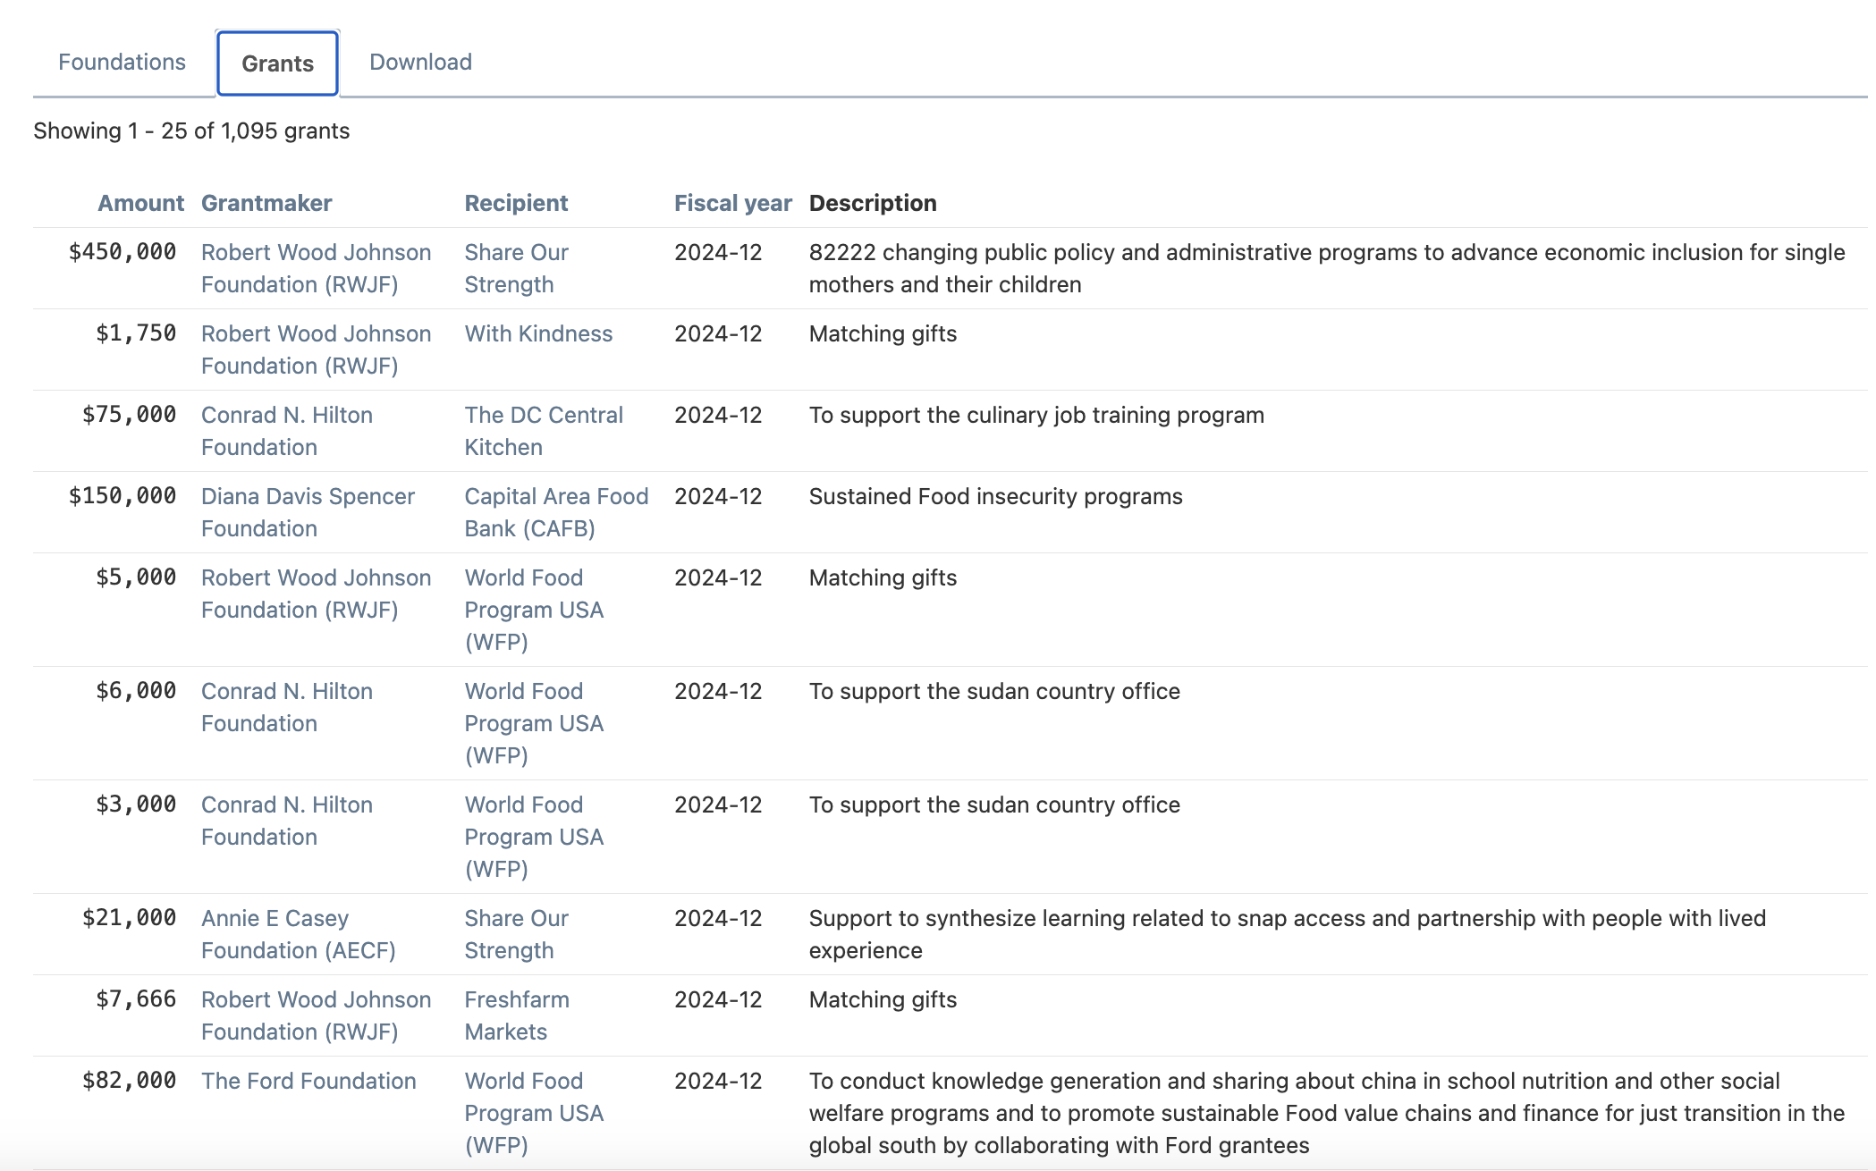This screenshot has height=1171, width=1876.
Task: Switch to the Foundations tab
Action: tap(122, 63)
